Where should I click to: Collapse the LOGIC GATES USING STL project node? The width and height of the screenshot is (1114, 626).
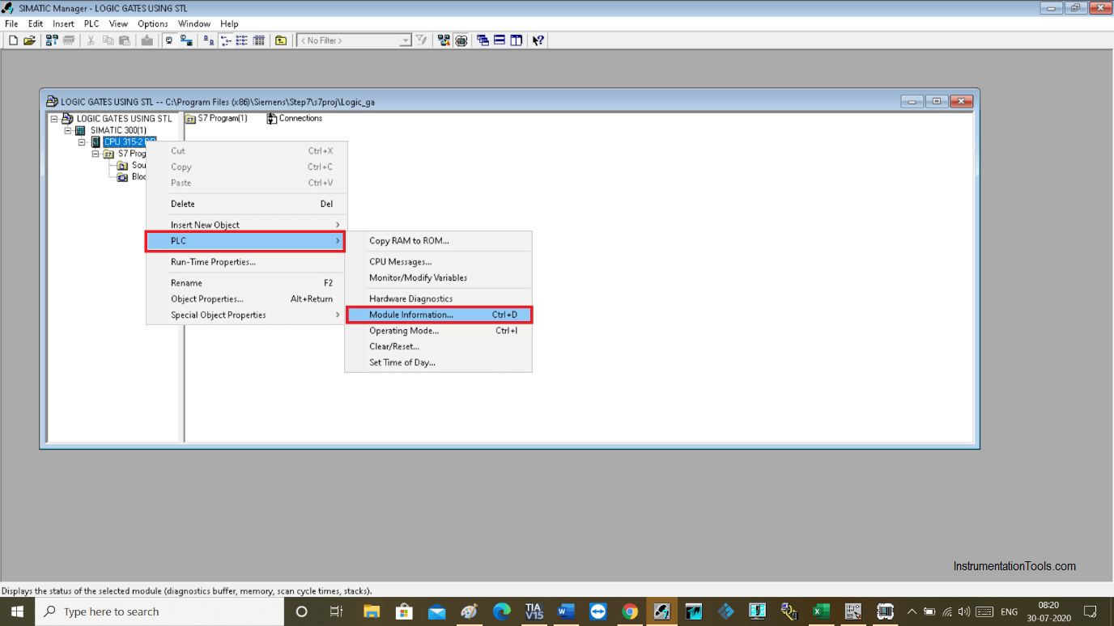[54, 119]
